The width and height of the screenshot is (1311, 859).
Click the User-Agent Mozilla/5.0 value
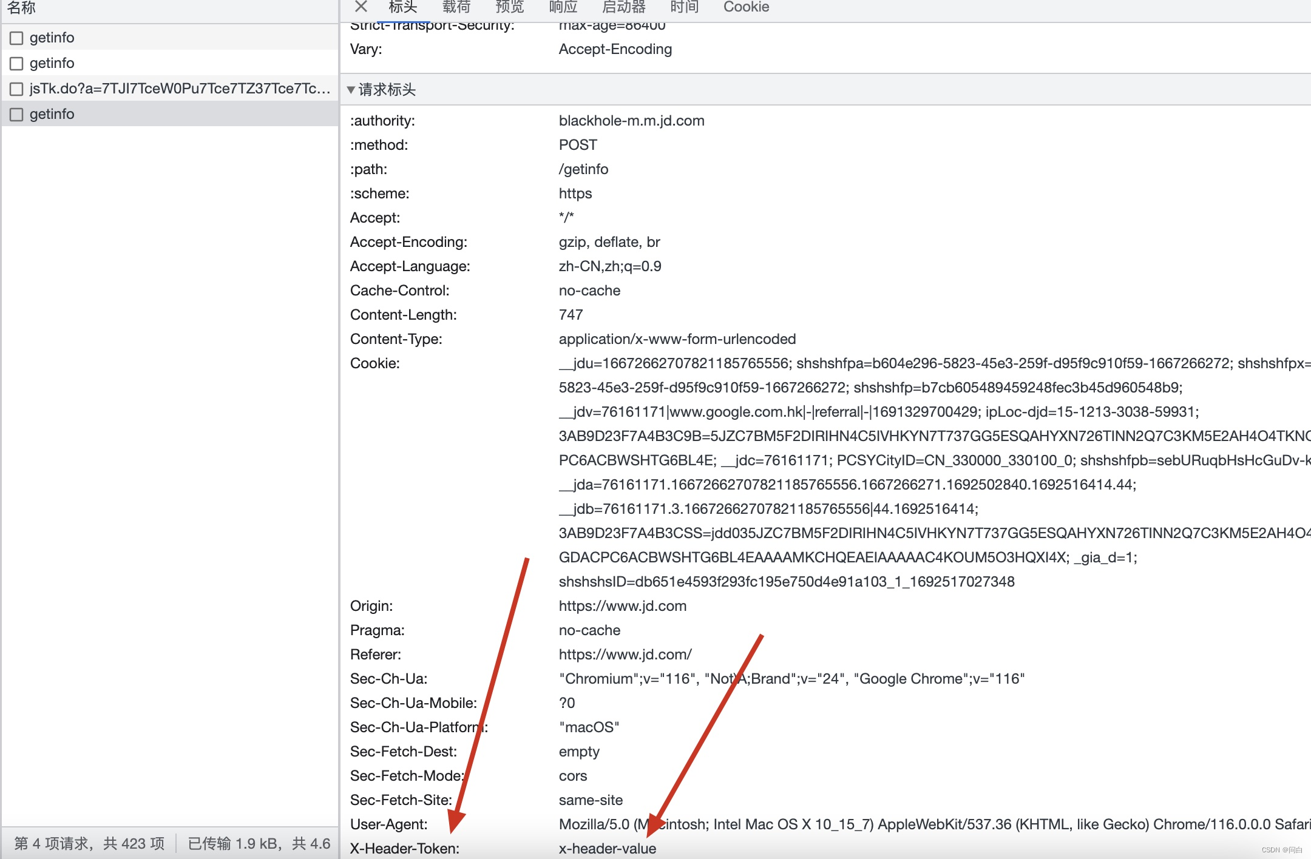click(935, 824)
